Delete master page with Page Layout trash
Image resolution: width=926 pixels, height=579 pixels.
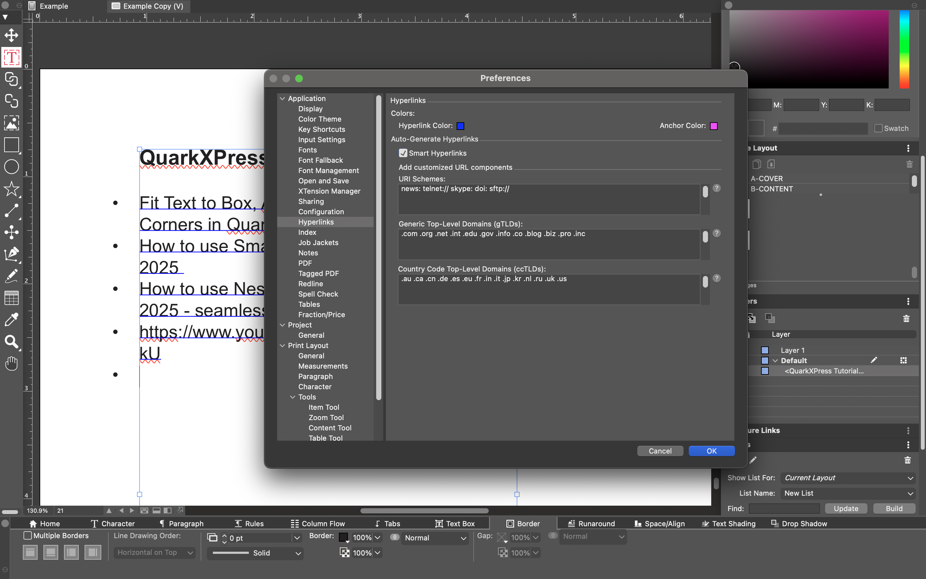pos(910,164)
